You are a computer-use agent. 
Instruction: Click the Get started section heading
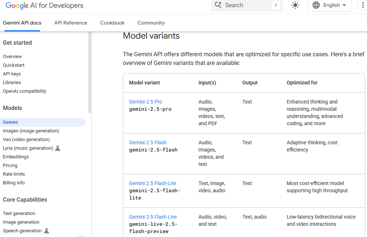[x=17, y=43]
